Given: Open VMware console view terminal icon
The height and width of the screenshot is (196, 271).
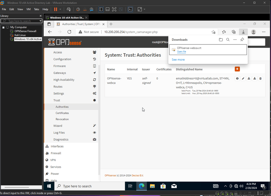Looking at the screenshot, I should point(130,9).
